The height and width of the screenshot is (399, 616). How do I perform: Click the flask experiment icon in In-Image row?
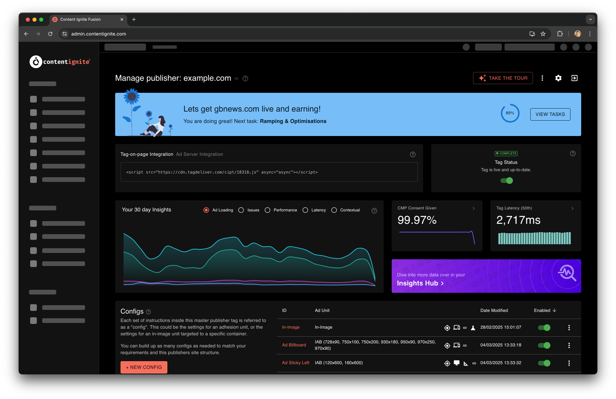click(473, 328)
